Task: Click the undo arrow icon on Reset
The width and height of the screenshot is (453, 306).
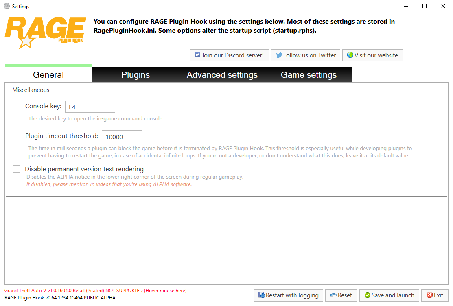Action: (334, 295)
